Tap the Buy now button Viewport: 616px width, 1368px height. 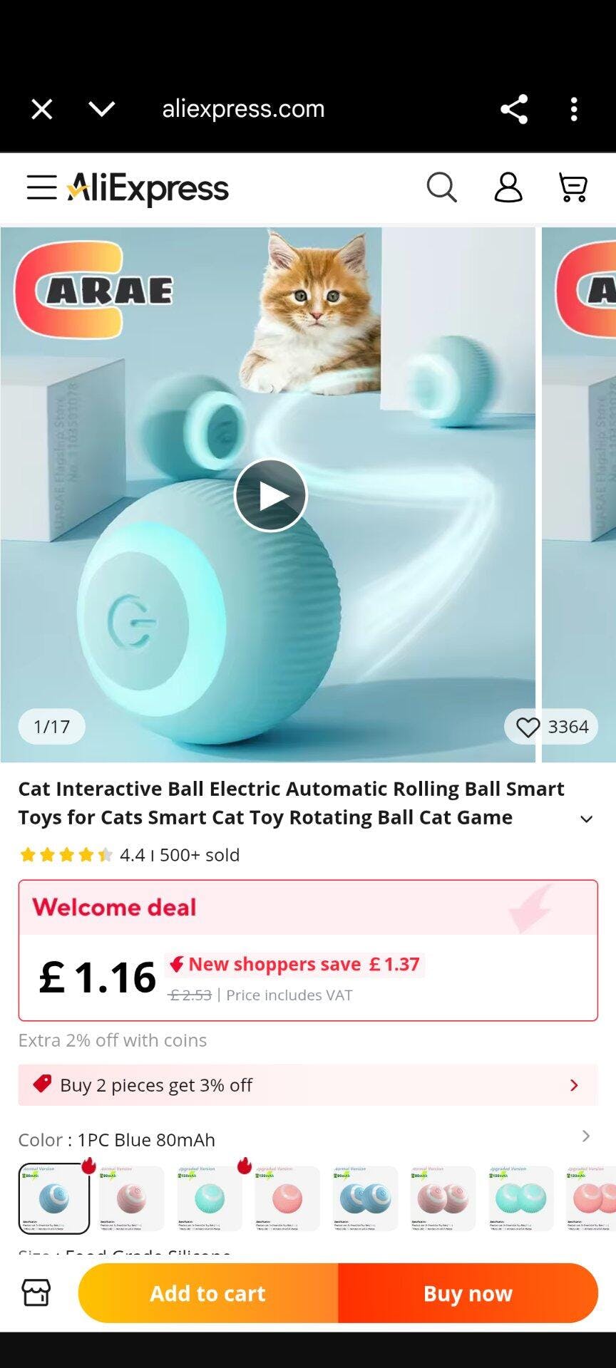[x=468, y=1292]
